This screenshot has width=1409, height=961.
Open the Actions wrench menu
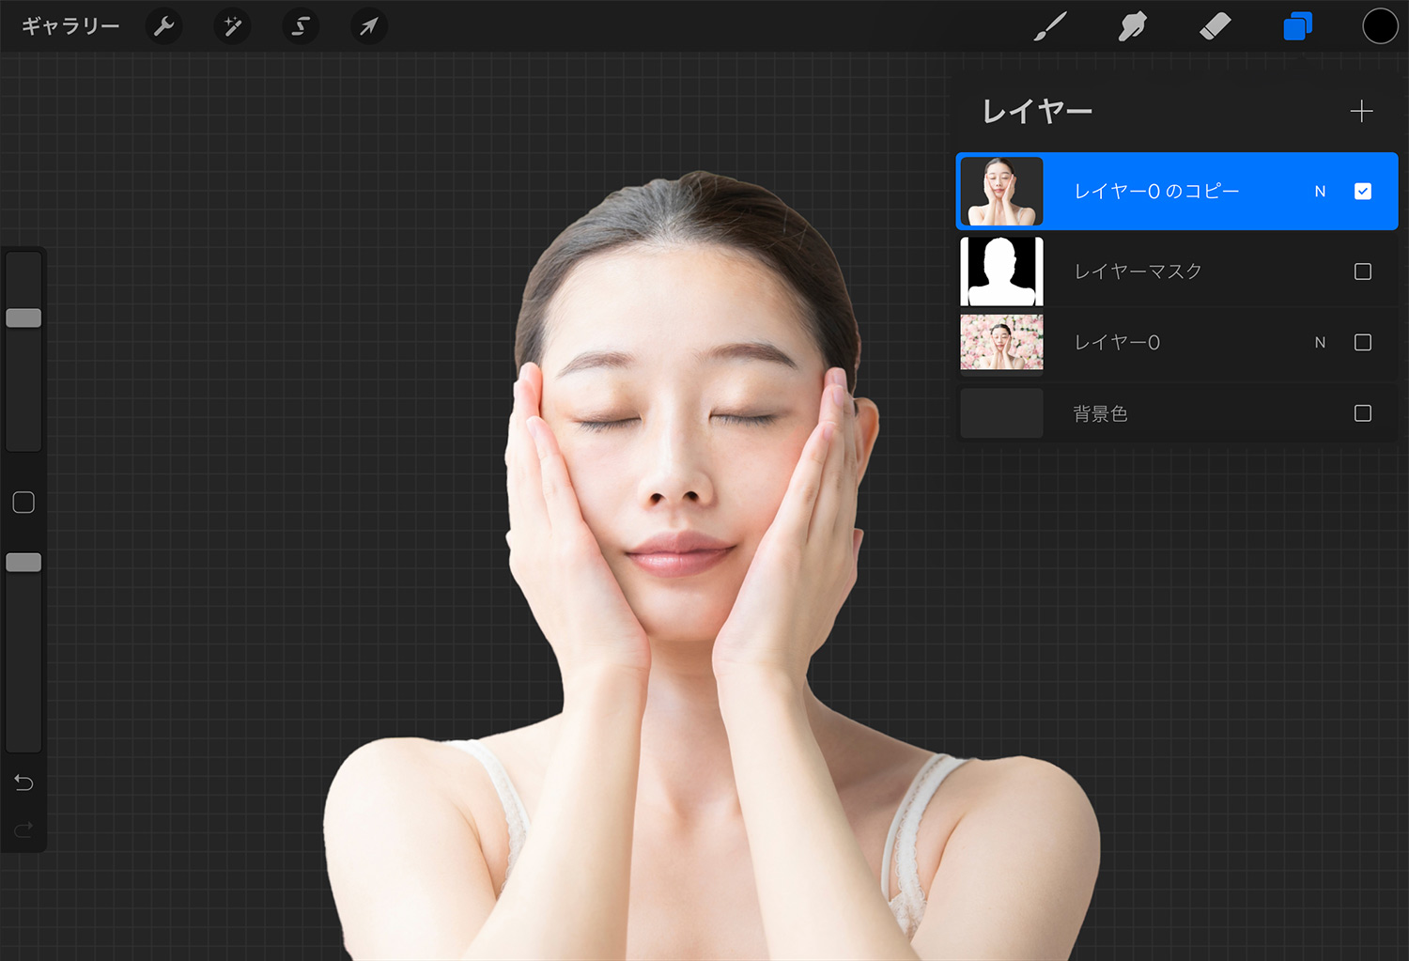point(163,26)
